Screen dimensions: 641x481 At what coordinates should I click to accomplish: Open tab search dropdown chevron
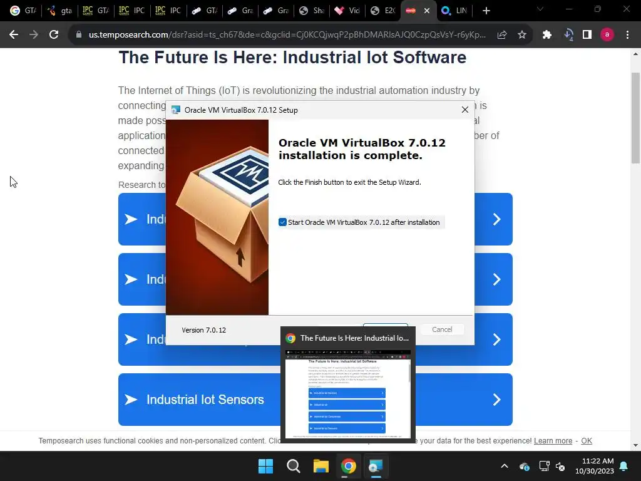click(x=540, y=9)
